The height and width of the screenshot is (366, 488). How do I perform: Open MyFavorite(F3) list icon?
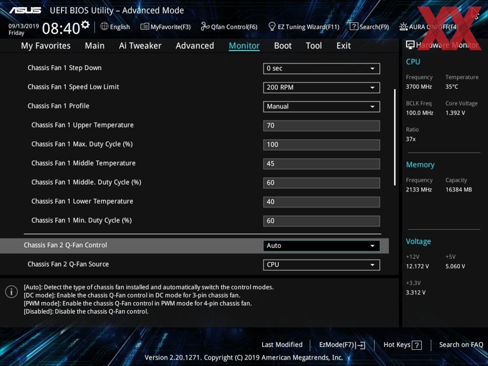pyautogui.click(x=145, y=27)
